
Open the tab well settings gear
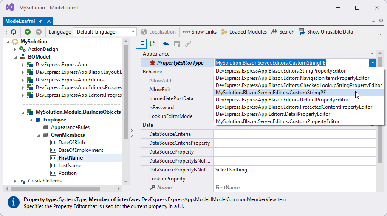pos(381,21)
